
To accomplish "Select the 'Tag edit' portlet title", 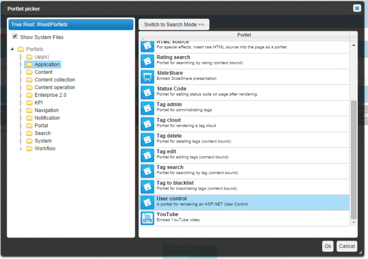I will [167, 152].
